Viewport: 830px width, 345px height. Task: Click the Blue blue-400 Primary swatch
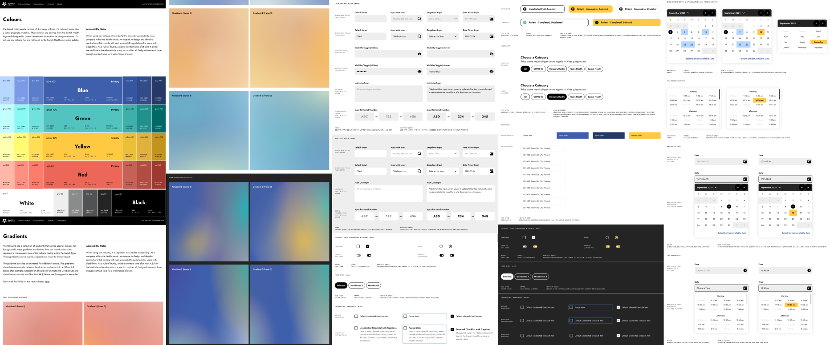[82, 90]
